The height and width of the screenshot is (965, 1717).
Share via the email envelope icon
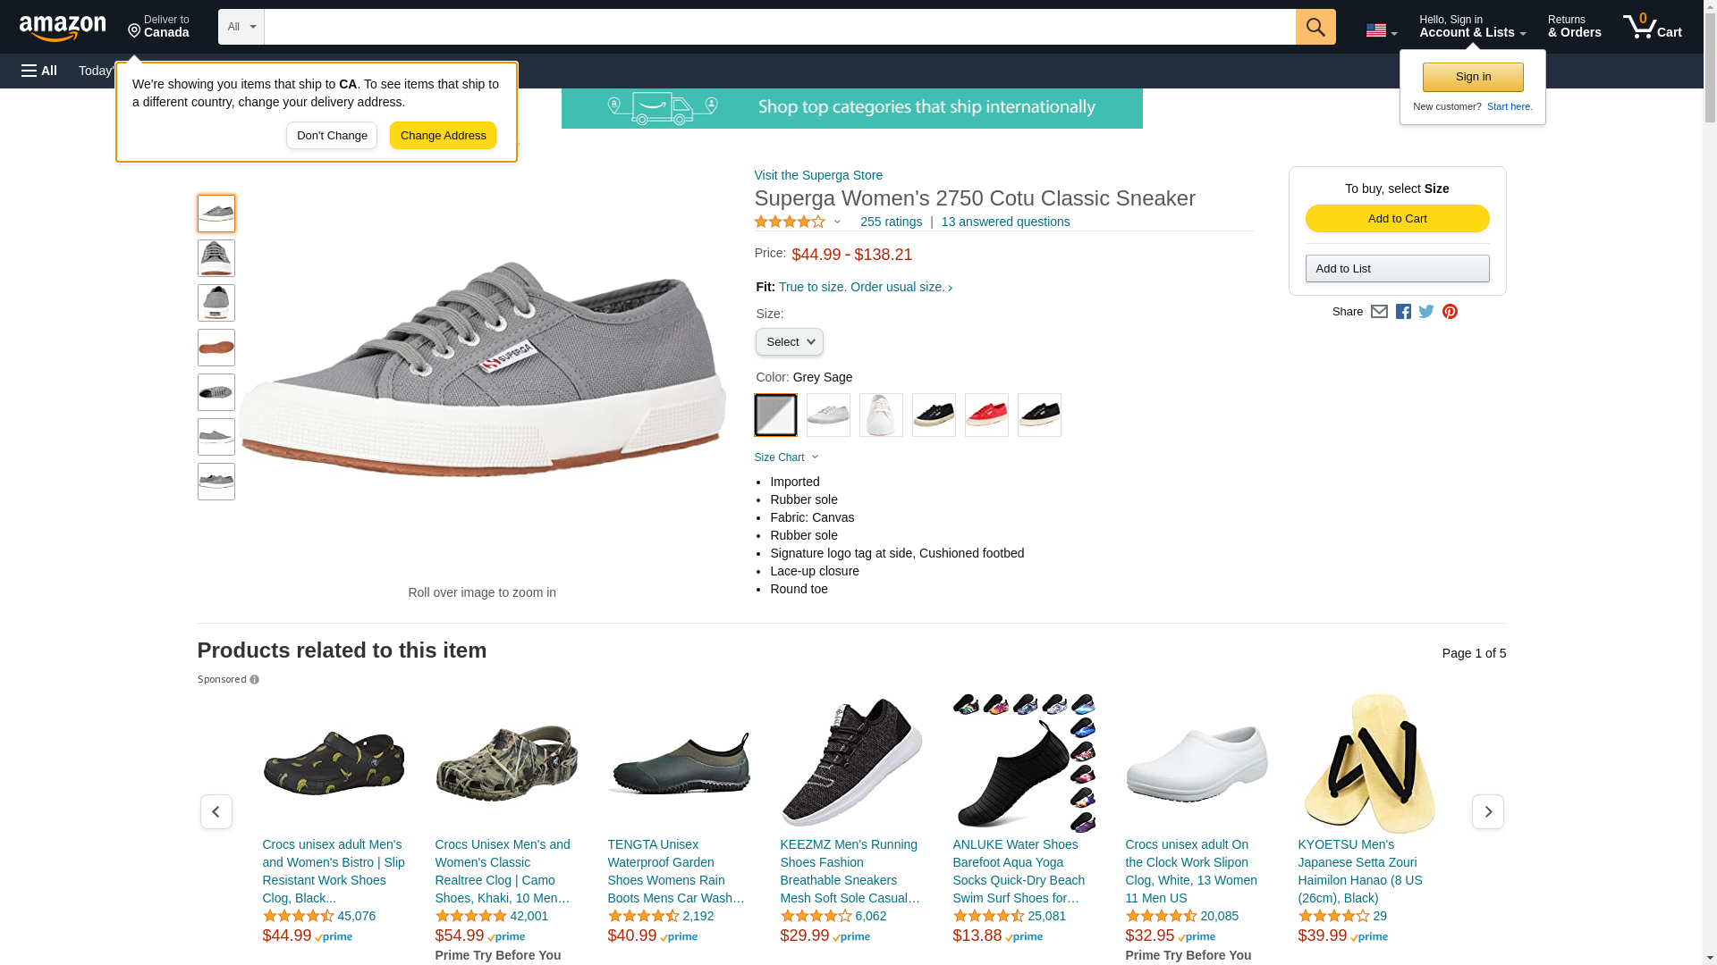click(x=1379, y=312)
